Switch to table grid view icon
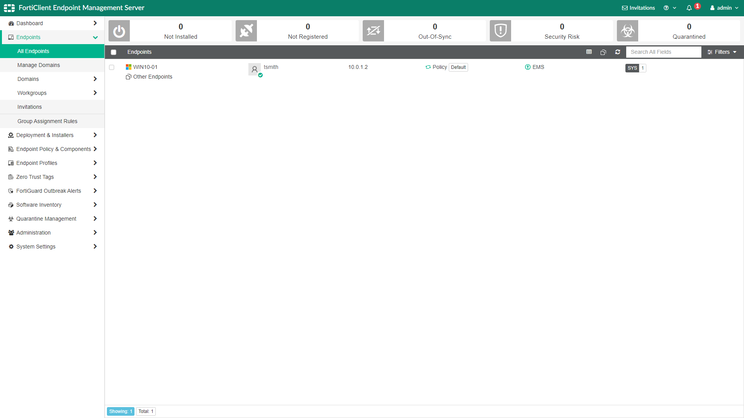The width and height of the screenshot is (744, 418). 589,52
